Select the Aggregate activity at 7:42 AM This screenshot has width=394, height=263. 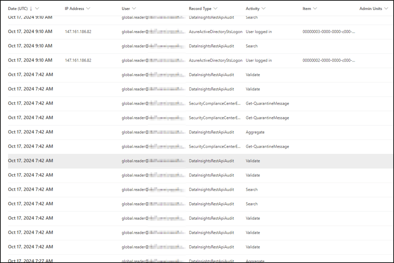click(x=255, y=132)
